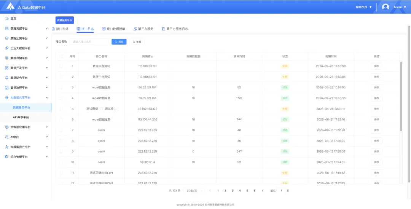Click the page vertical scrollbar
Screen dimensions: 411x209
point(409,104)
